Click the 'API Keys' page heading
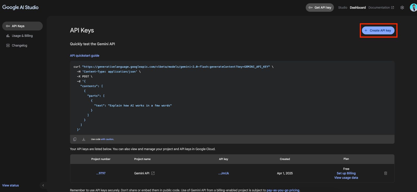This screenshot has height=192, width=417. (x=82, y=30)
